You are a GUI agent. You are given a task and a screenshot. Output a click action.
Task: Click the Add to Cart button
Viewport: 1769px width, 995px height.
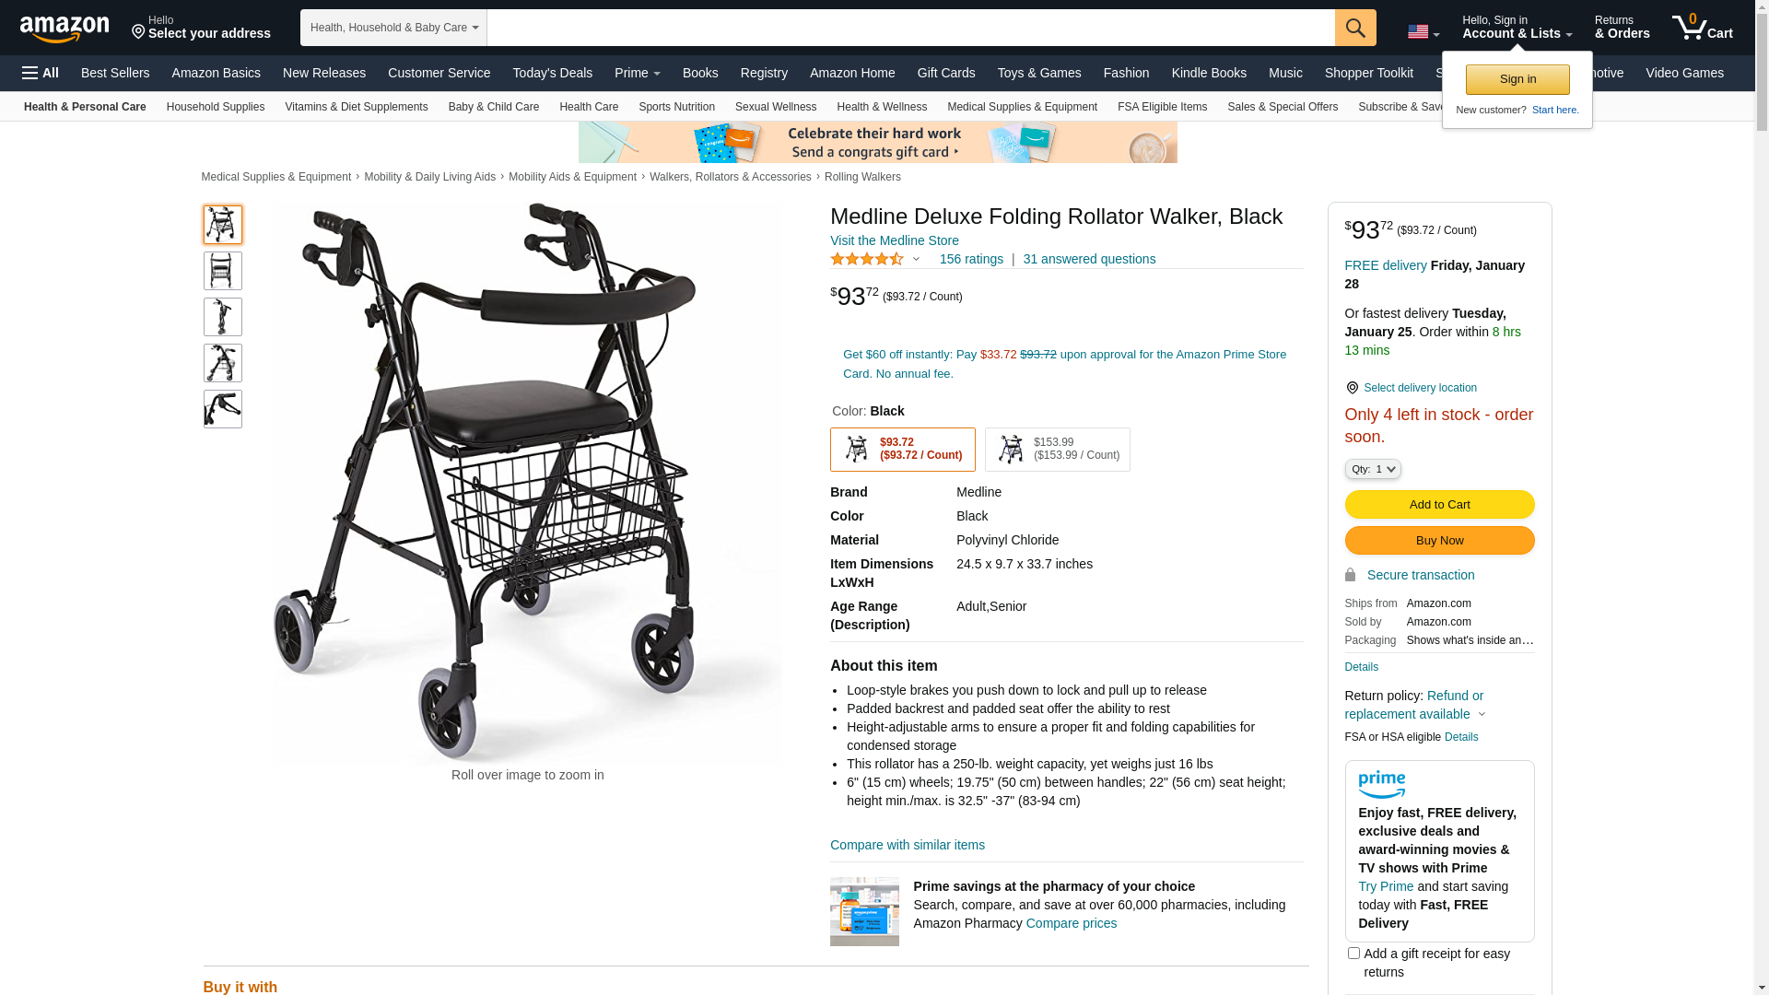click(1439, 504)
